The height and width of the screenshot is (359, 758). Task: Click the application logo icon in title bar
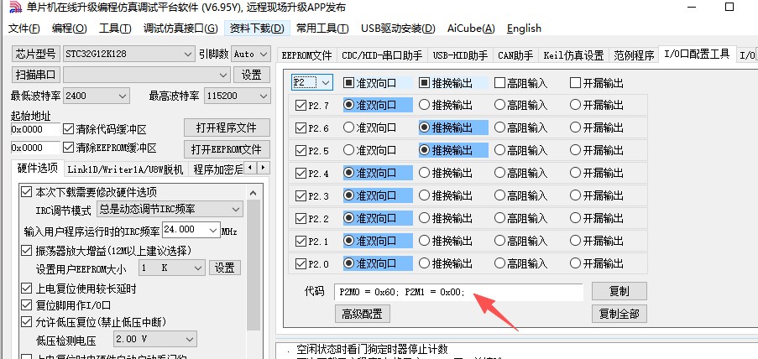(x=15, y=8)
